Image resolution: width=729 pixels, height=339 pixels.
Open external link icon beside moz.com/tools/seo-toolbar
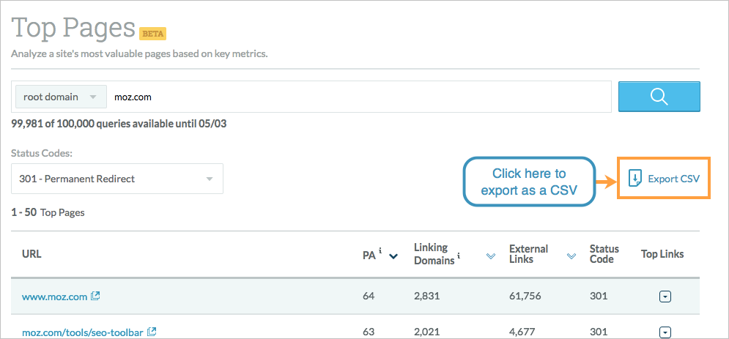click(152, 332)
